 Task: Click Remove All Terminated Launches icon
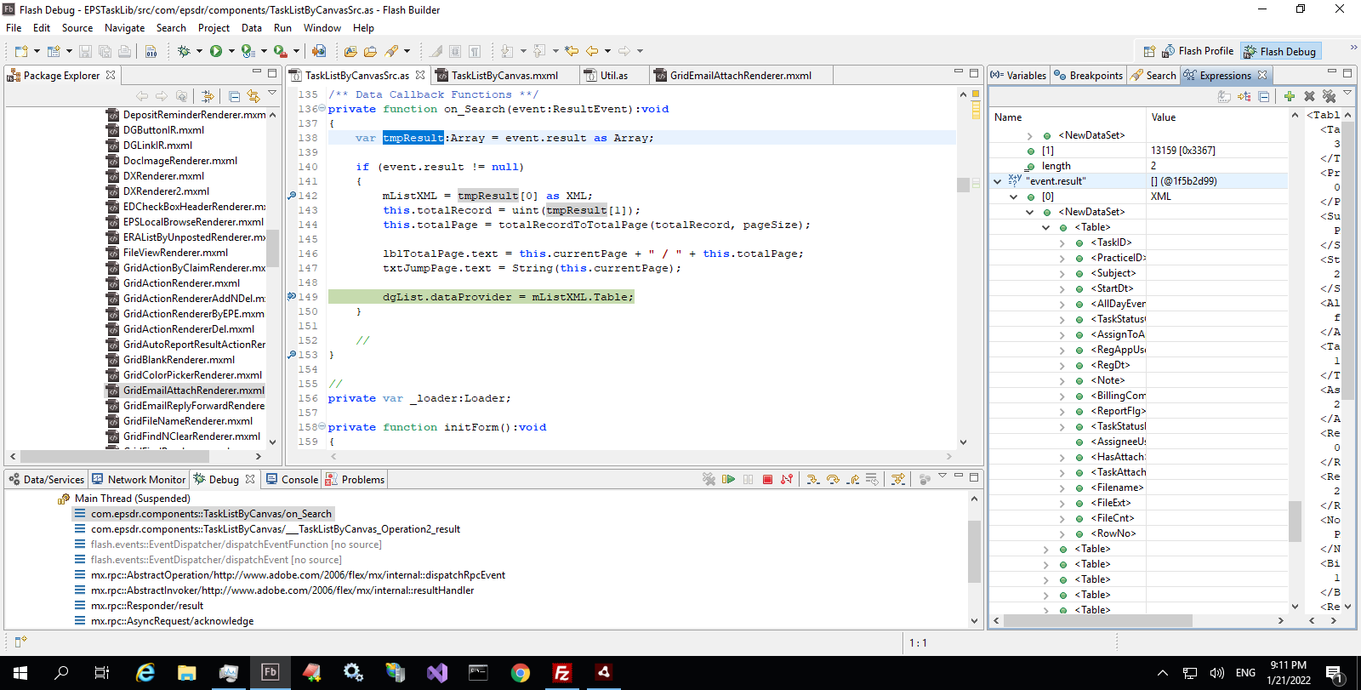point(709,480)
